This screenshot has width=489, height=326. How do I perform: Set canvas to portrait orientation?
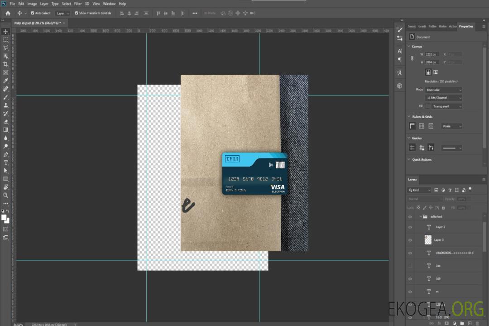428,72
